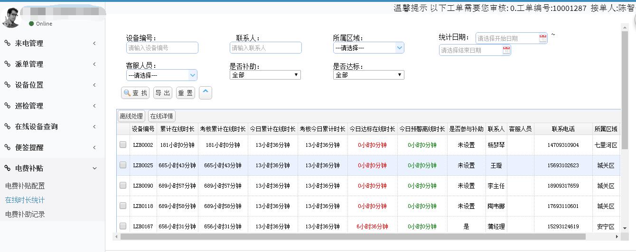
Task: Open calendar icon for start date
Action: [543, 38]
